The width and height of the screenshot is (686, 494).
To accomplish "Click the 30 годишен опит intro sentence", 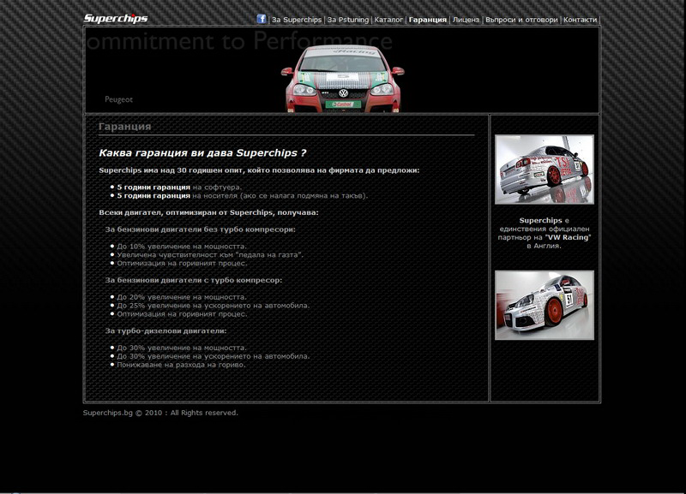I will [259, 170].
